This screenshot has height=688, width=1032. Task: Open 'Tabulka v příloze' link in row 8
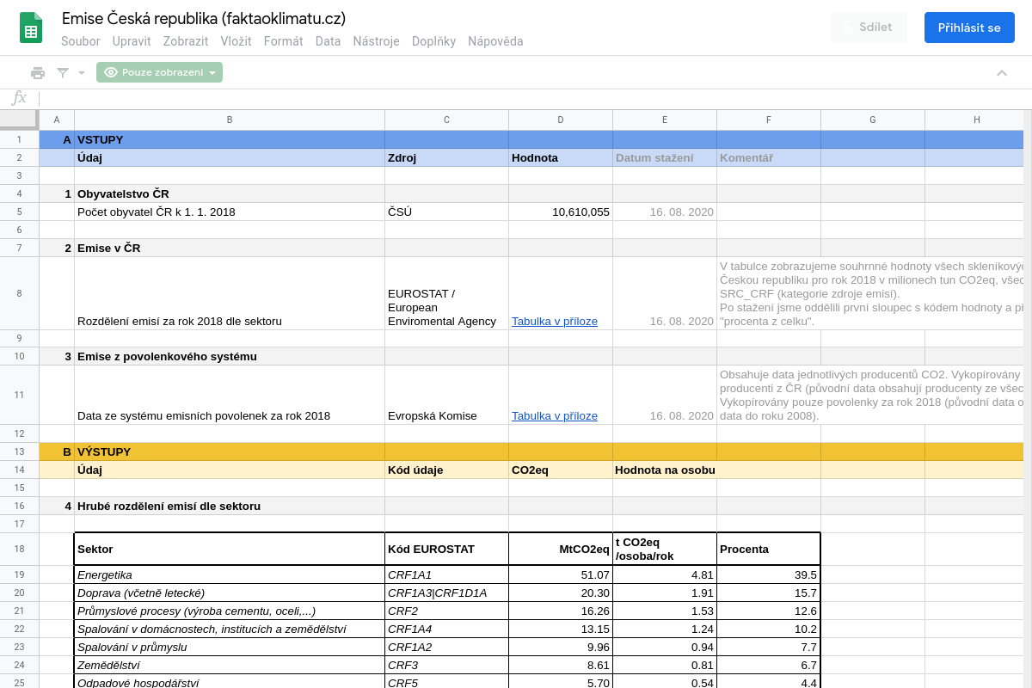click(x=555, y=321)
